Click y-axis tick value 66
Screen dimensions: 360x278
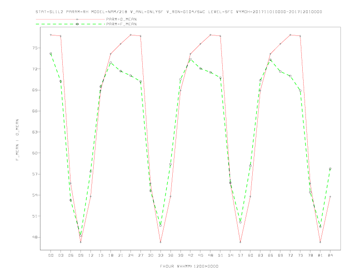click(x=35, y=111)
